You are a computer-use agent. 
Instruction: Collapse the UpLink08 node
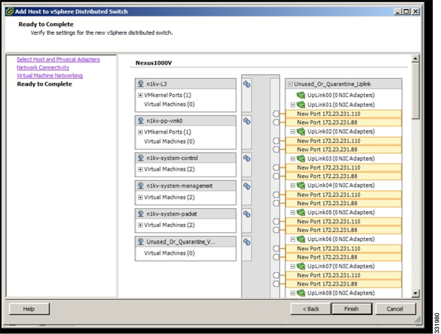[x=293, y=293]
